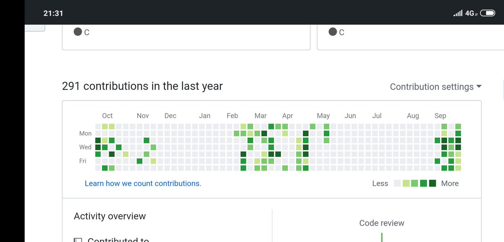This screenshot has height=242, width=504.
Task: Tap the 21:31 clock in status bar
Action: [x=53, y=13]
